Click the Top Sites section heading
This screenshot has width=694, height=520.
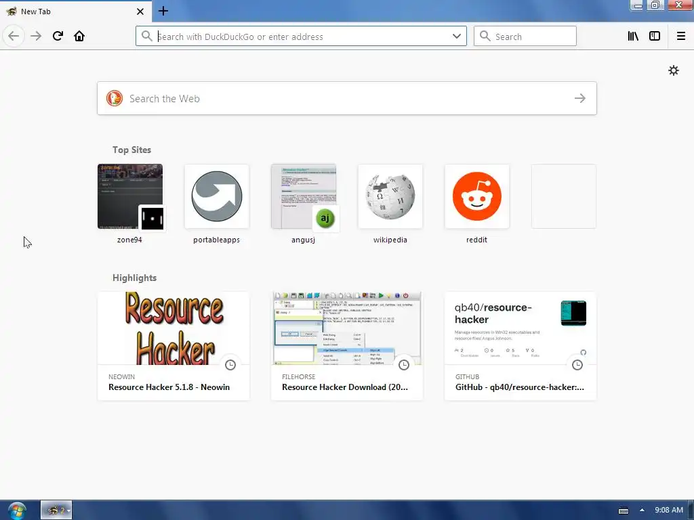(x=131, y=150)
